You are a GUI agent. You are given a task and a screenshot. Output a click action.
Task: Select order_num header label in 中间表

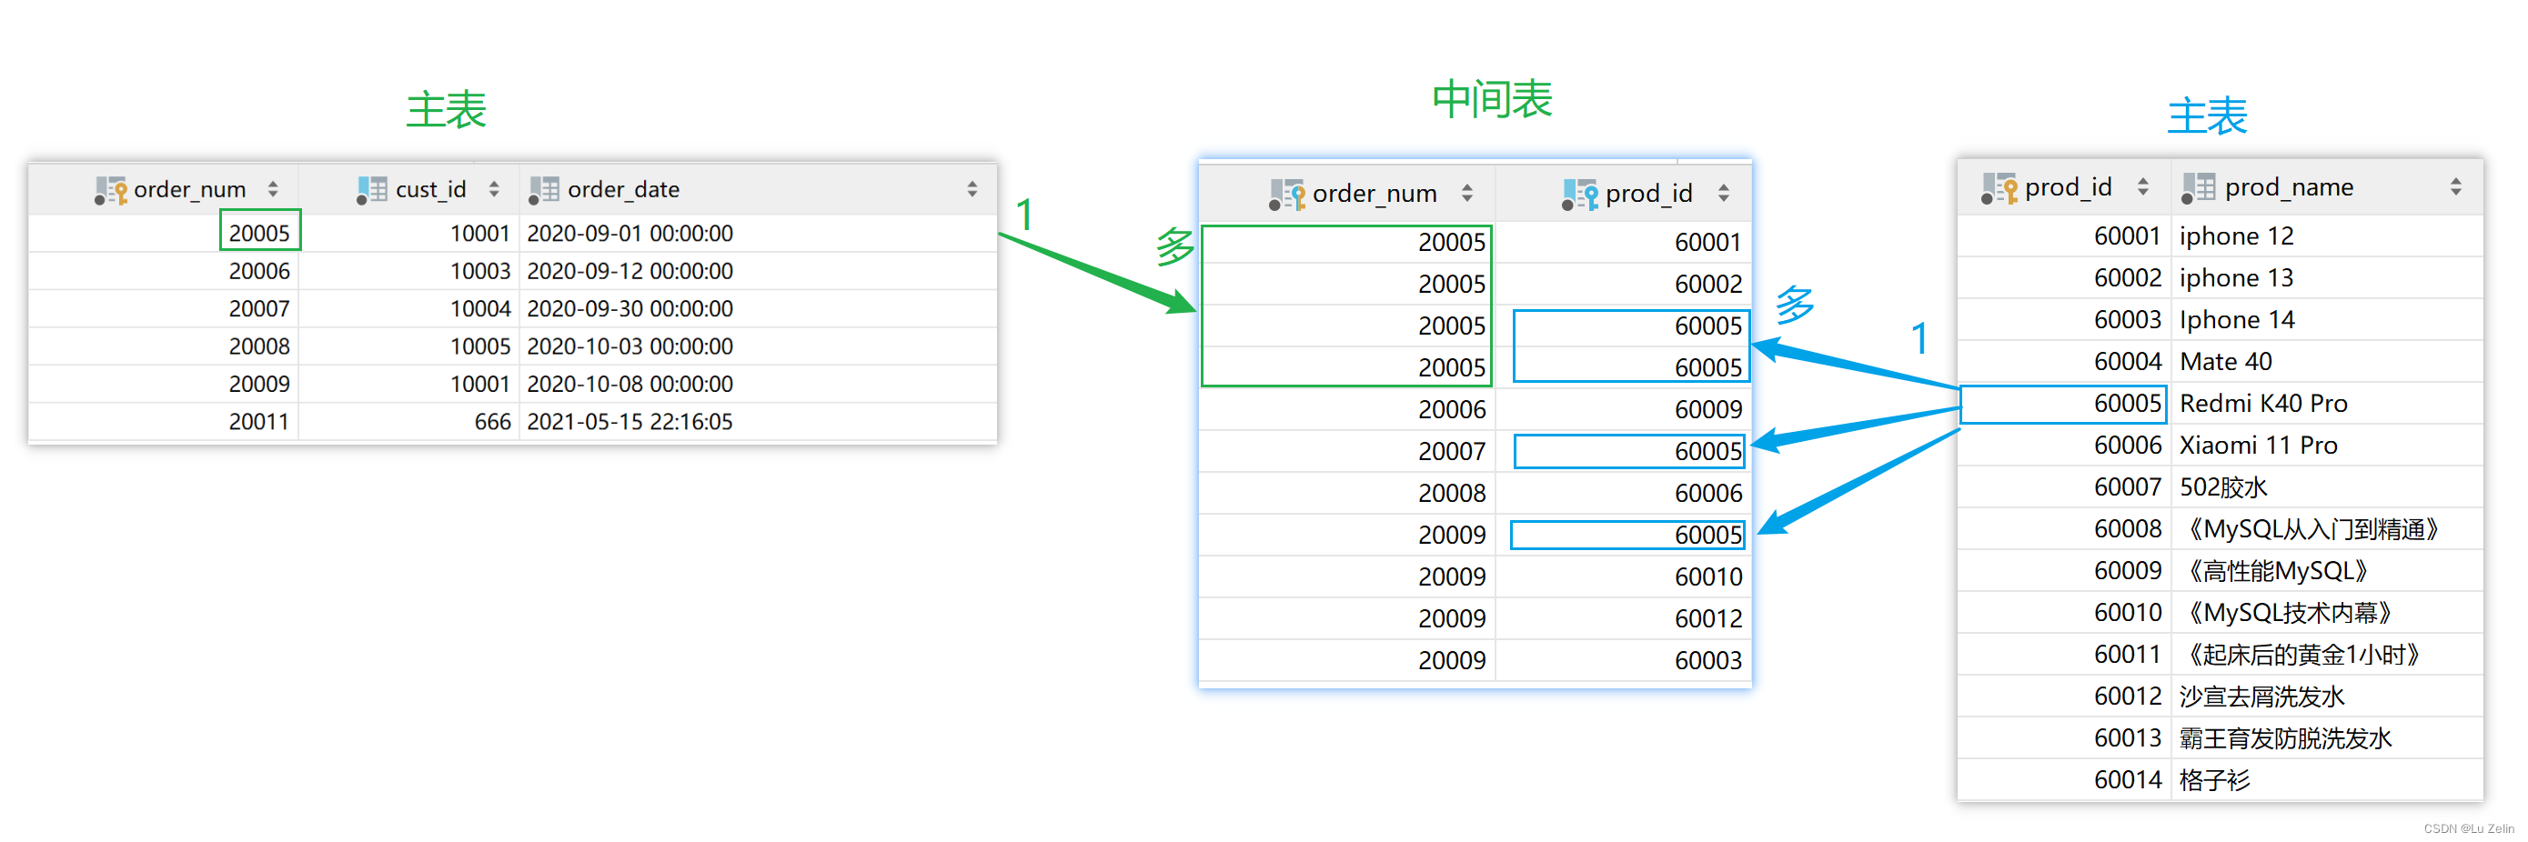1375,195
